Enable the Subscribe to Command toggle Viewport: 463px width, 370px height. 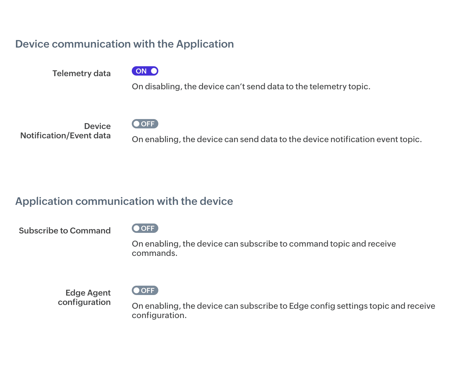(145, 228)
